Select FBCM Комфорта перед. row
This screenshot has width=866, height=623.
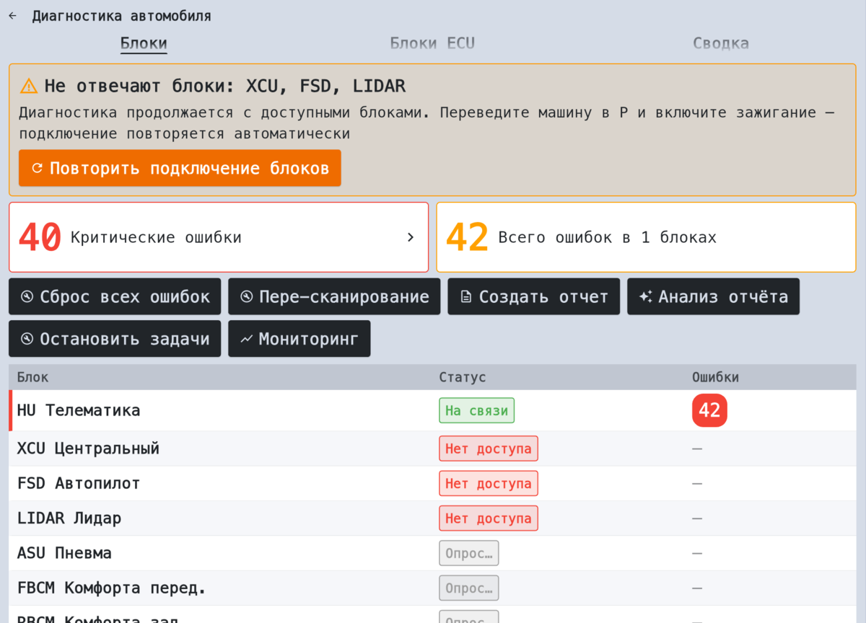(x=433, y=588)
